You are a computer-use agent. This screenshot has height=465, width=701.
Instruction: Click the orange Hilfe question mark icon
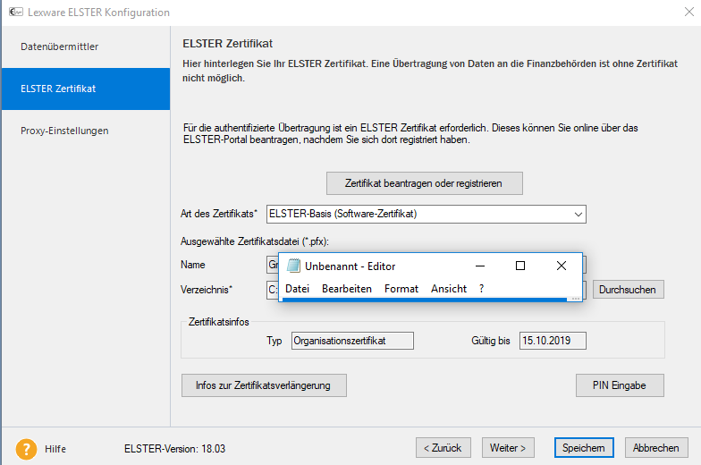pos(27,449)
